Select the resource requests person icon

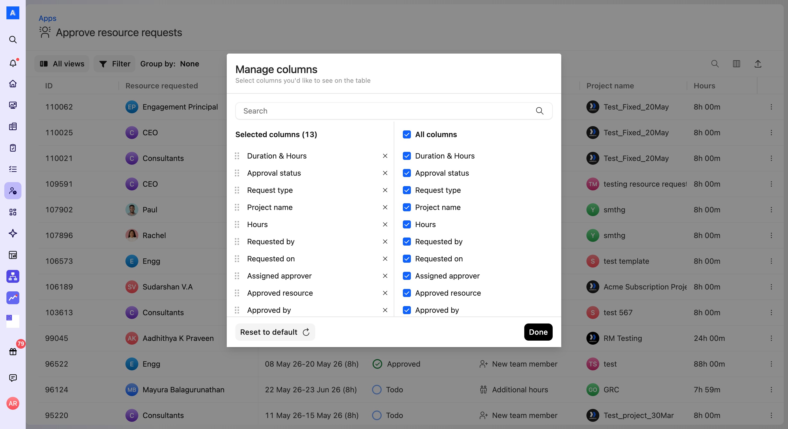13,191
